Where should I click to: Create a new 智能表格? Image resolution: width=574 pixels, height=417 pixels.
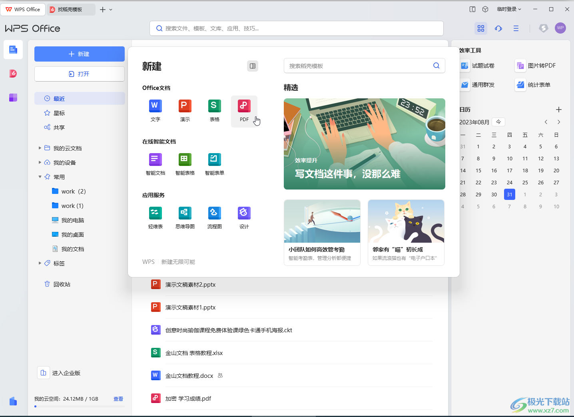click(x=185, y=164)
